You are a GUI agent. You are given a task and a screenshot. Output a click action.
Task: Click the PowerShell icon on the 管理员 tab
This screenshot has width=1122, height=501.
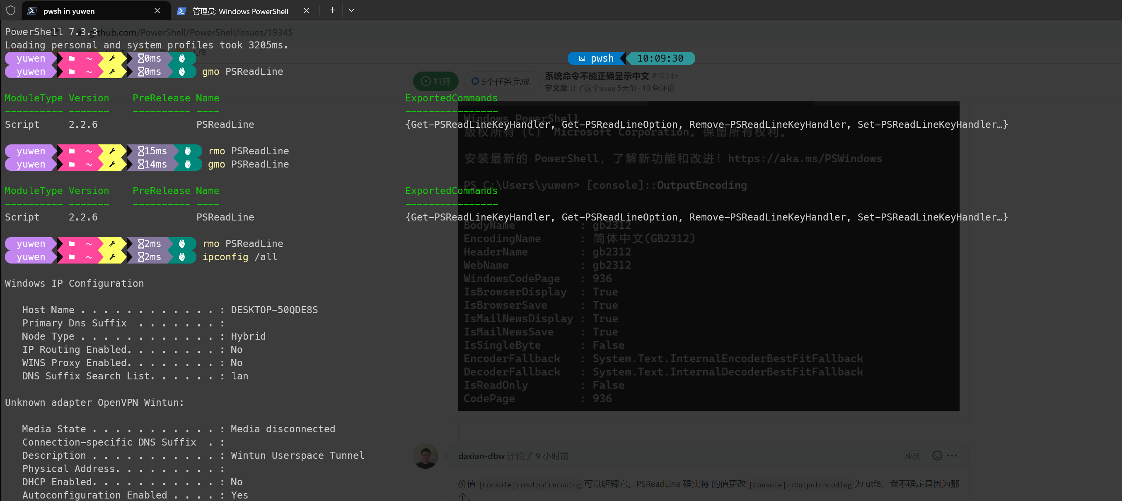click(181, 11)
